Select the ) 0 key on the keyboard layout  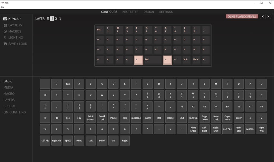(196, 30)
